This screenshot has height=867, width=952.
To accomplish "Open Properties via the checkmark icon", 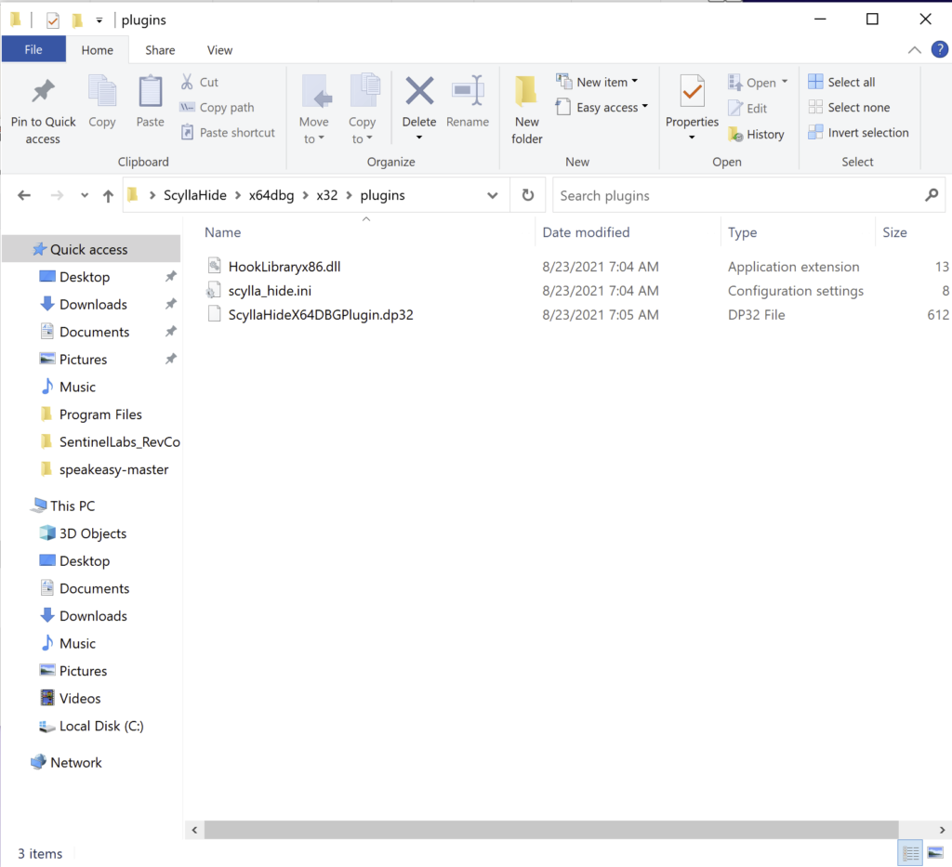I will (x=692, y=93).
